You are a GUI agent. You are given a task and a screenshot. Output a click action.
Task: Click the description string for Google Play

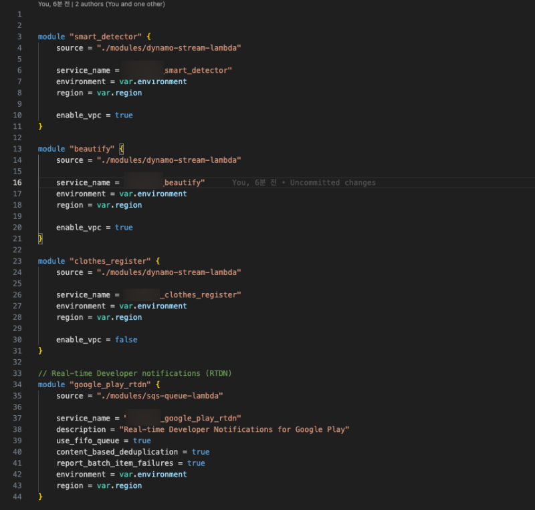(234, 429)
